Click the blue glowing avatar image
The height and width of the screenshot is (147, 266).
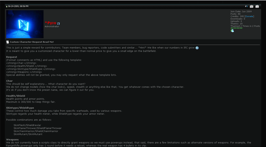(25, 24)
